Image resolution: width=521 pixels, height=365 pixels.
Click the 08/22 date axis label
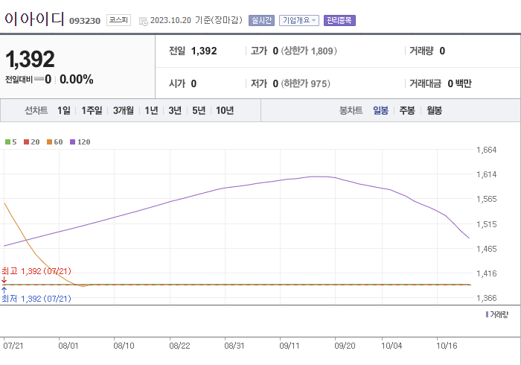click(x=180, y=346)
